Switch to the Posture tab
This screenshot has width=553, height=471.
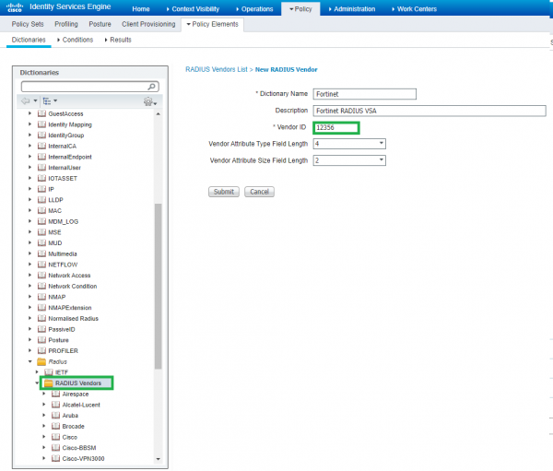click(x=99, y=24)
